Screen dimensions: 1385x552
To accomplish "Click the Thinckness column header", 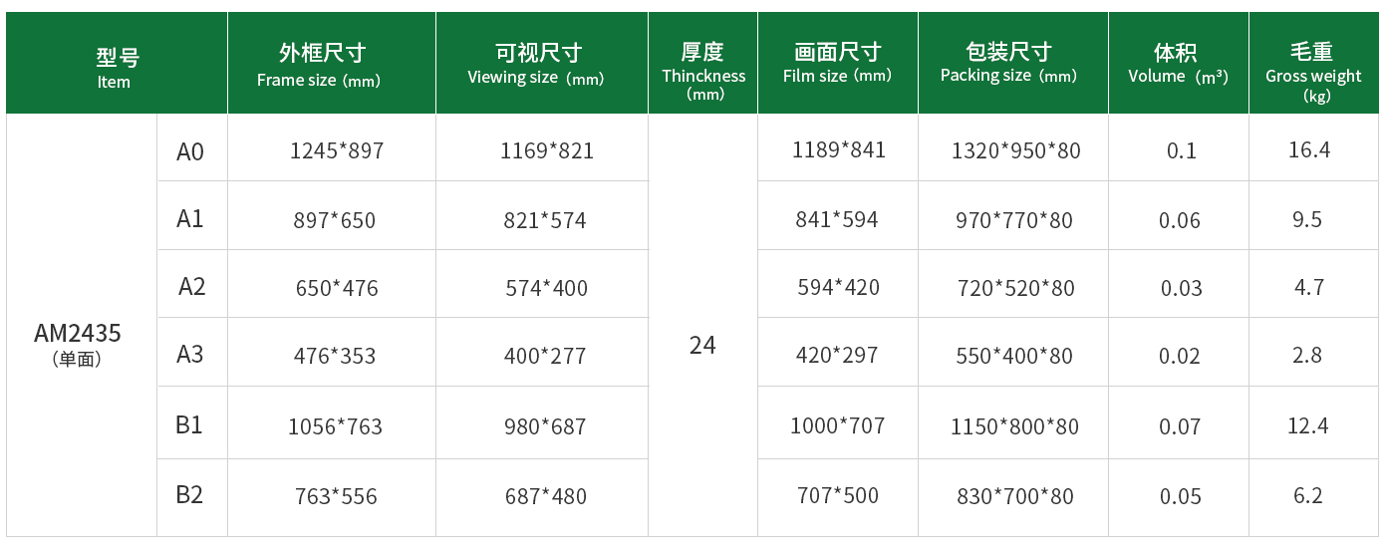I will click(x=702, y=63).
